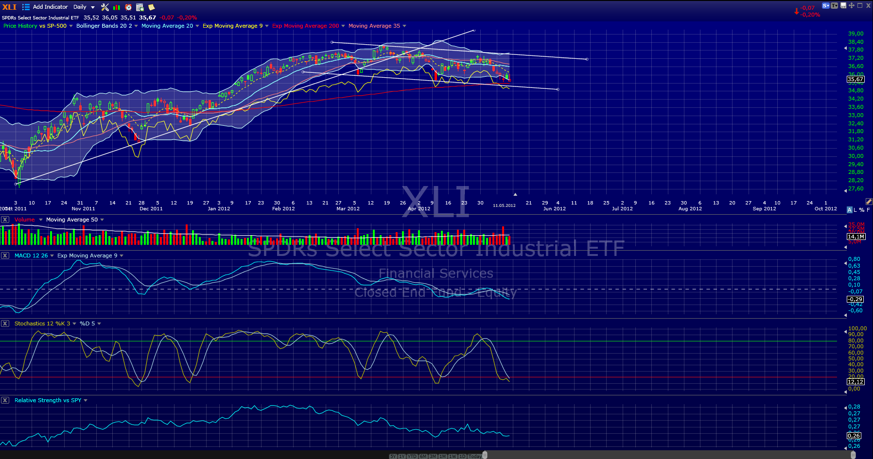Click the Jun 2012 axis label
This screenshot has height=459, width=873.
click(x=554, y=209)
